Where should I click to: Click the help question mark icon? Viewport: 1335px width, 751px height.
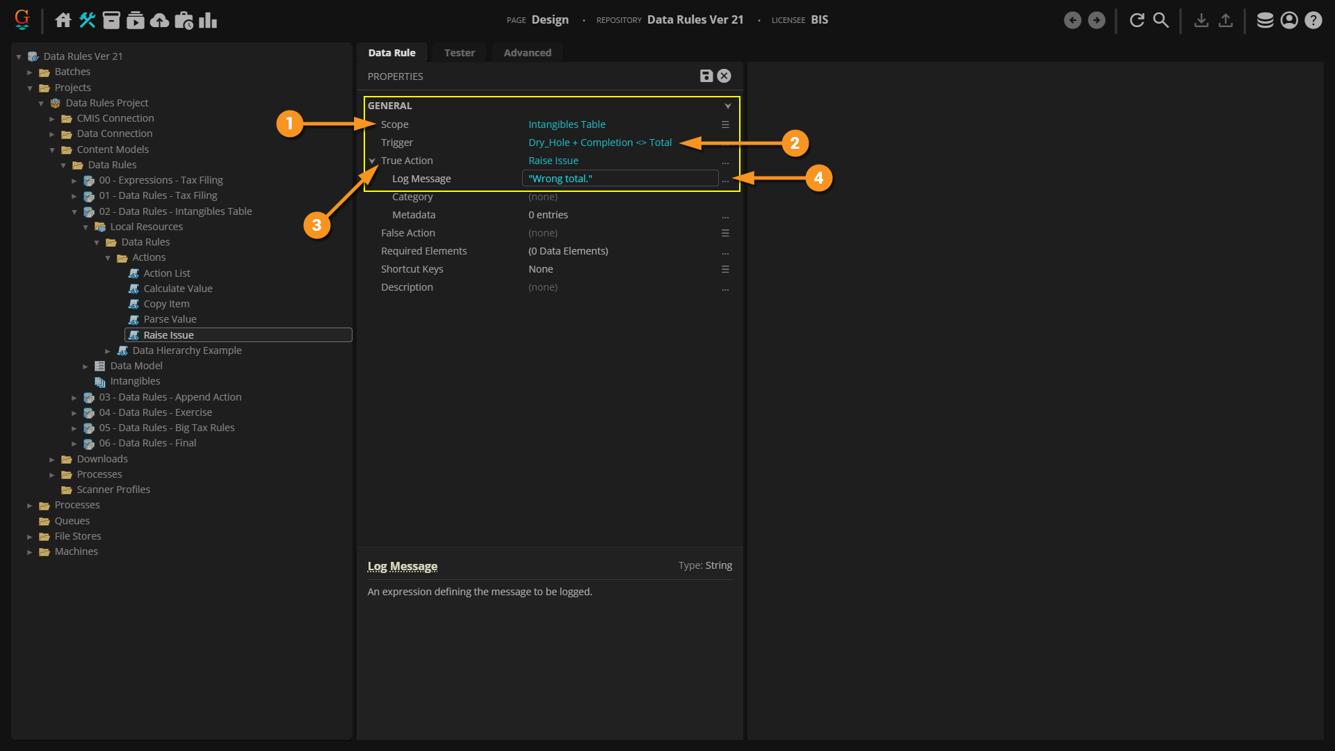(1313, 20)
